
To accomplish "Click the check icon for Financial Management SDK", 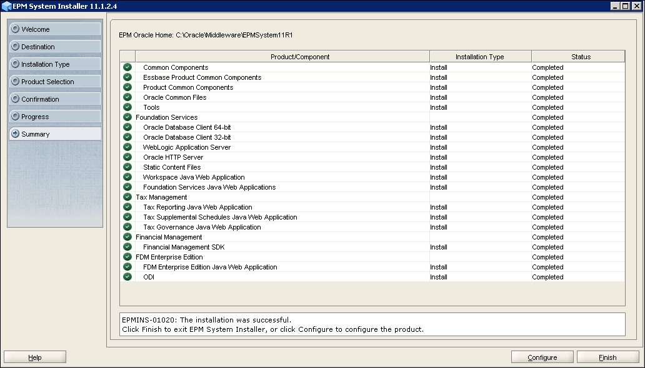I will pos(127,247).
